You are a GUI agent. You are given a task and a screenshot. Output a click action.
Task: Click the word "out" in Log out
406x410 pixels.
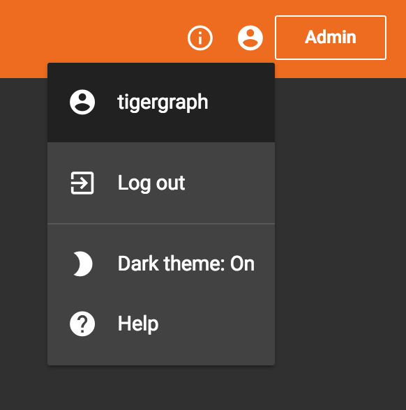point(170,183)
